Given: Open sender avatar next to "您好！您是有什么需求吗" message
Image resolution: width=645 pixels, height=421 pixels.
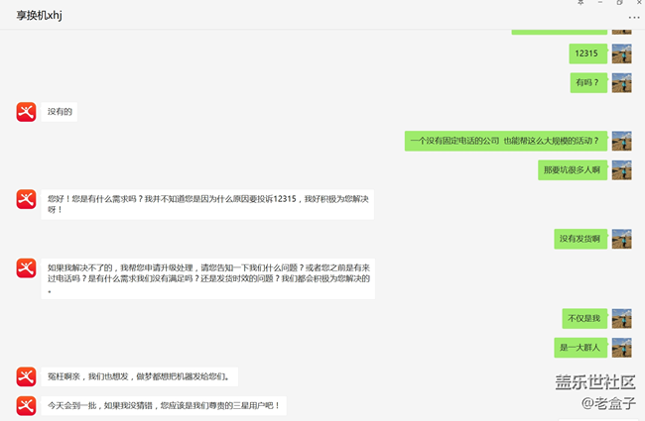Looking at the screenshot, I should point(27,200).
